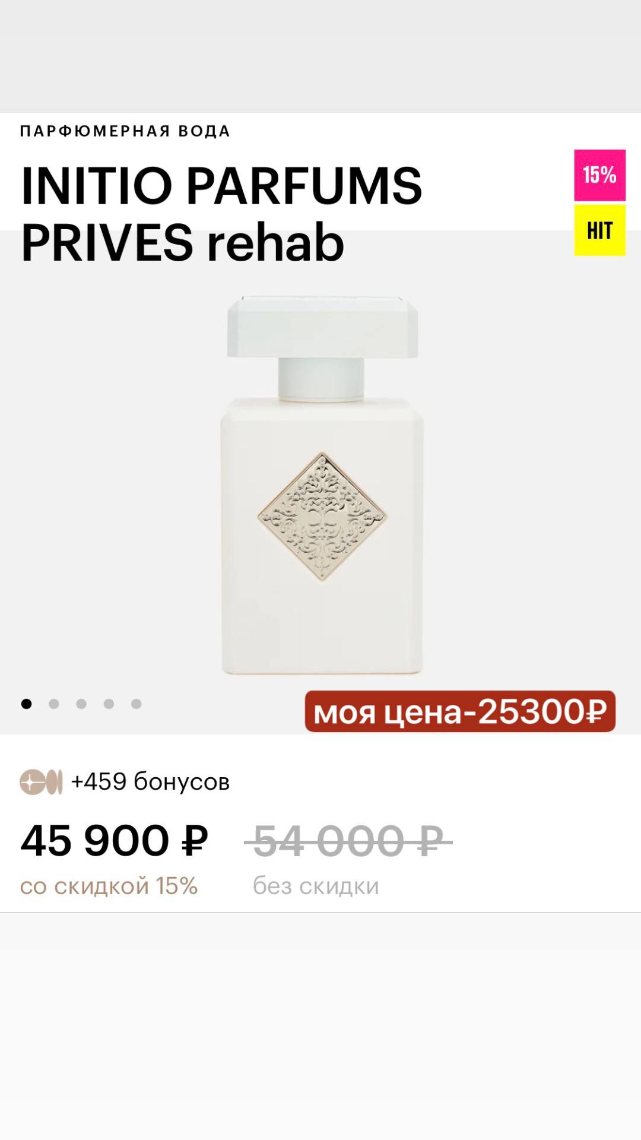The height and width of the screenshot is (1140, 641).
Task: Switch to the third image dot
Action: [x=81, y=704]
